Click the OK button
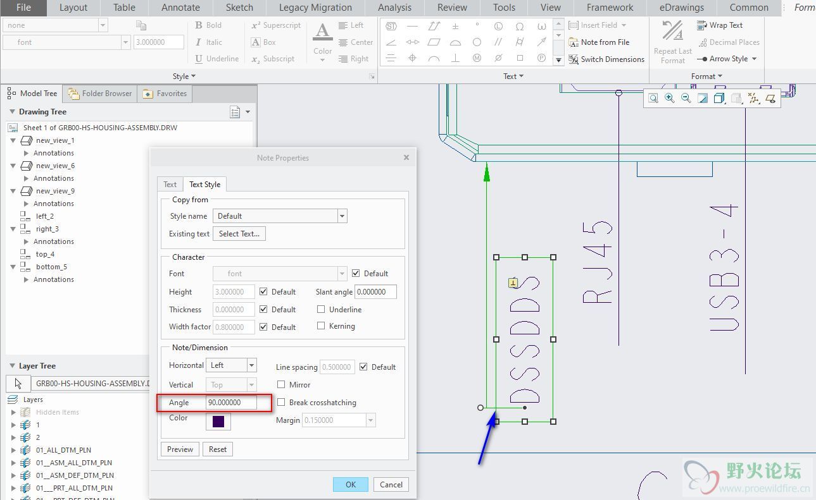The image size is (816, 500). click(351, 485)
